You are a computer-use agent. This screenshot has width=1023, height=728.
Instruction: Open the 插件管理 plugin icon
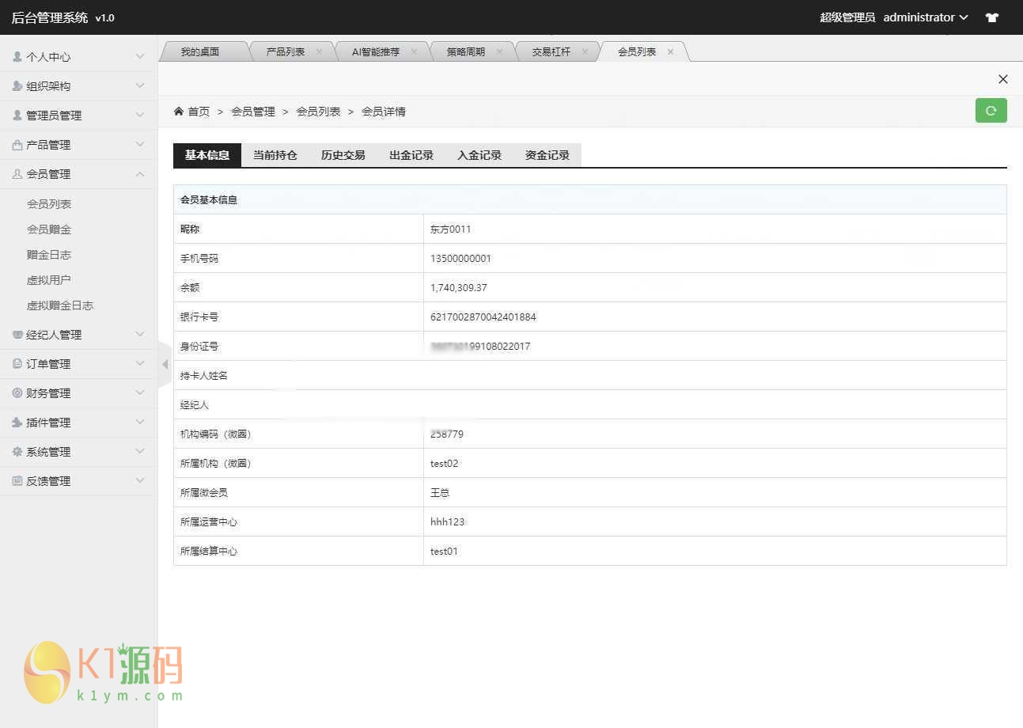(17, 422)
